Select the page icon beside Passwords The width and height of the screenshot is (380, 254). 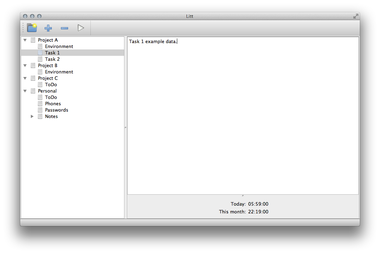tap(40, 110)
